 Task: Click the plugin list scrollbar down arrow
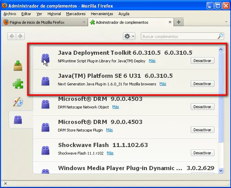[221, 171]
